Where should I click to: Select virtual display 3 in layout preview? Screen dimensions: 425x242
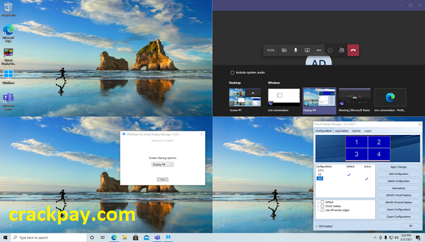(356, 154)
